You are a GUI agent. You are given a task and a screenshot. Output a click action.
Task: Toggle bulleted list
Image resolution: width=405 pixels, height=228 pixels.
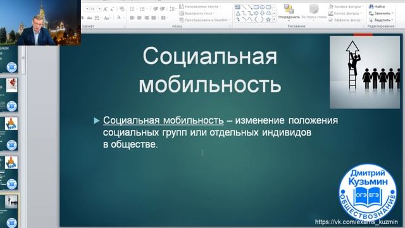[x=132, y=9]
